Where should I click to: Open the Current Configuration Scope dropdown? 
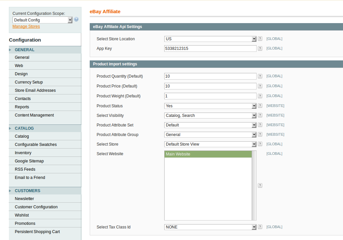(42, 20)
